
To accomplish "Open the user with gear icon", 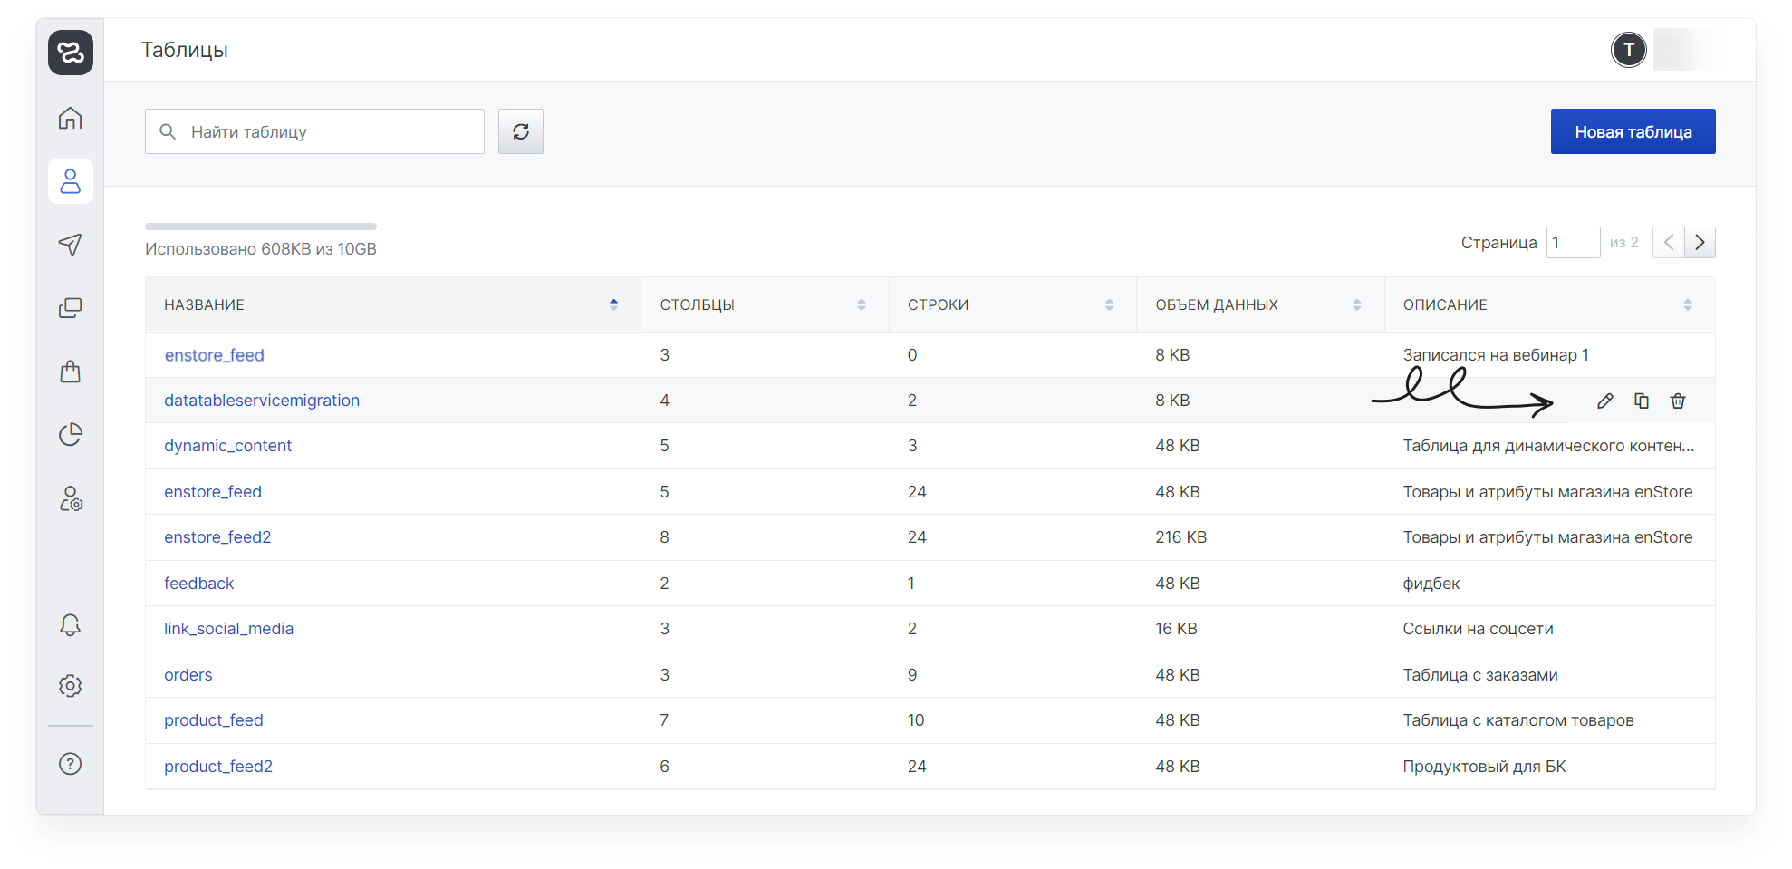I will [71, 498].
